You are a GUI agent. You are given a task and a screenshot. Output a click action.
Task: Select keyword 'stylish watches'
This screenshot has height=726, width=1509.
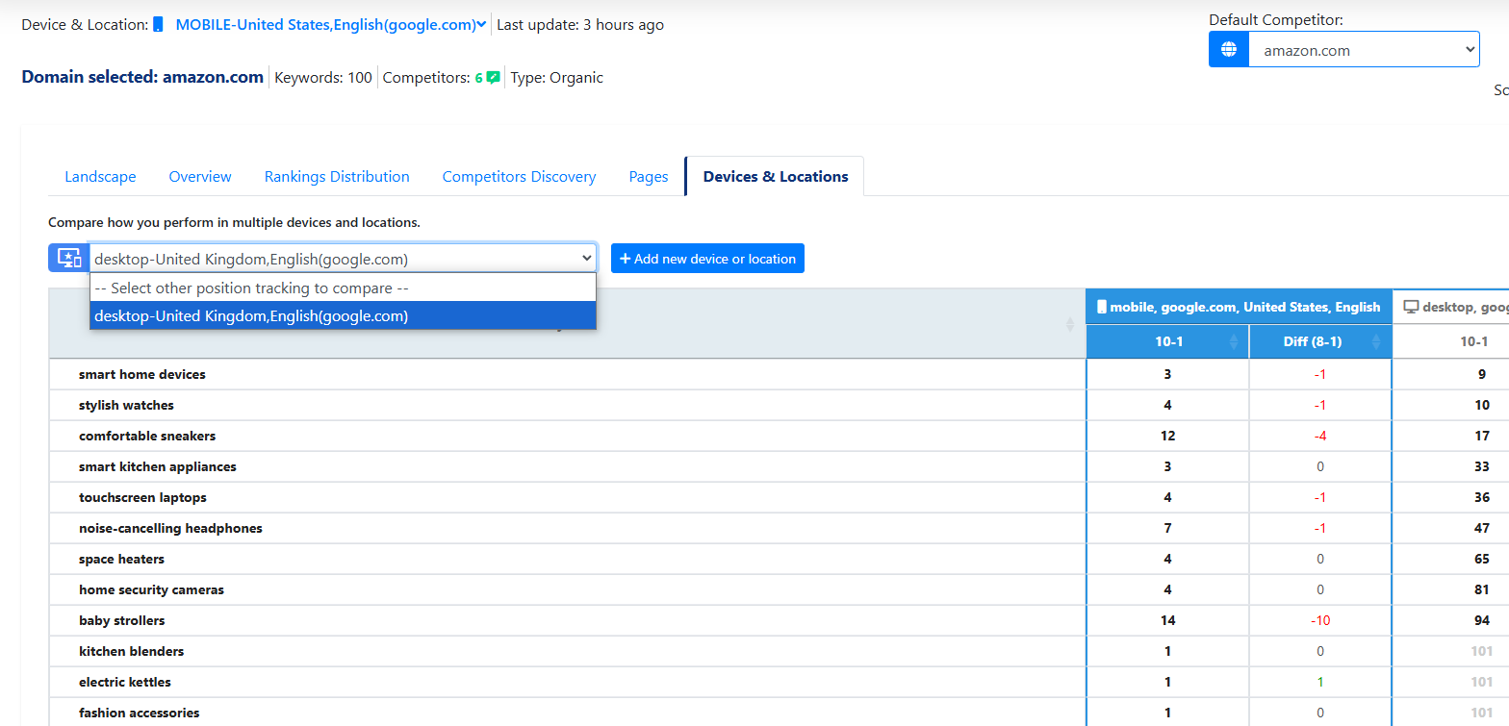(126, 405)
